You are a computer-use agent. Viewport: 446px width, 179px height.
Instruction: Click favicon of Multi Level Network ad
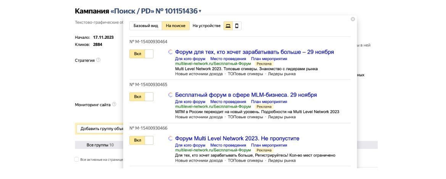[x=171, y=139]
